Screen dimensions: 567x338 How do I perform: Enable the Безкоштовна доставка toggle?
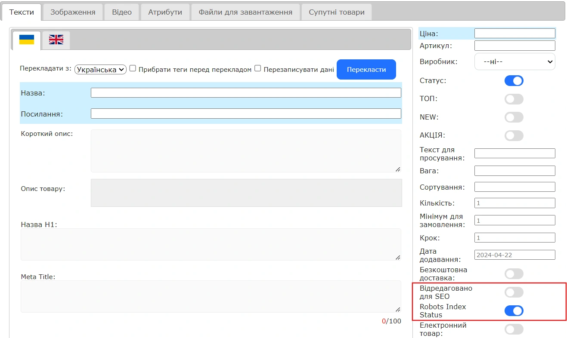(x=514, y=274)
